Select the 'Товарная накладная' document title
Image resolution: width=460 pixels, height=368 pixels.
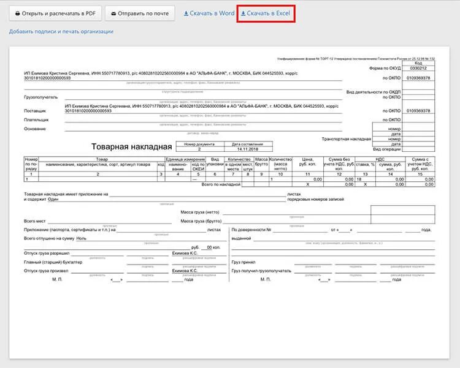click(x=131, y=146)
